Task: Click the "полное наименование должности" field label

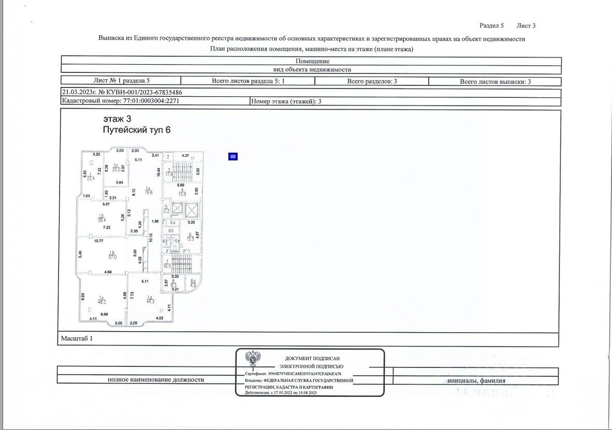Action: 156,380
